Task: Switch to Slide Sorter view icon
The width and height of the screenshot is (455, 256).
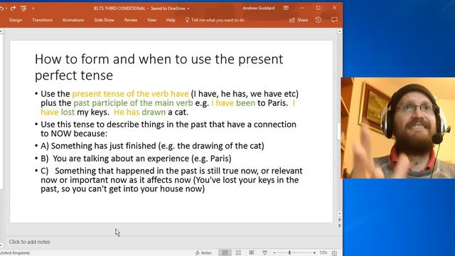Action: click(x=238, y=253)
